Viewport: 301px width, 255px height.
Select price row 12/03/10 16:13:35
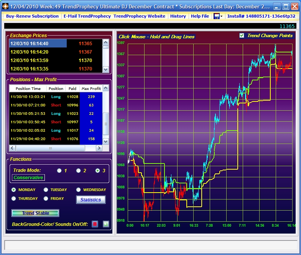tap(56, 69)
